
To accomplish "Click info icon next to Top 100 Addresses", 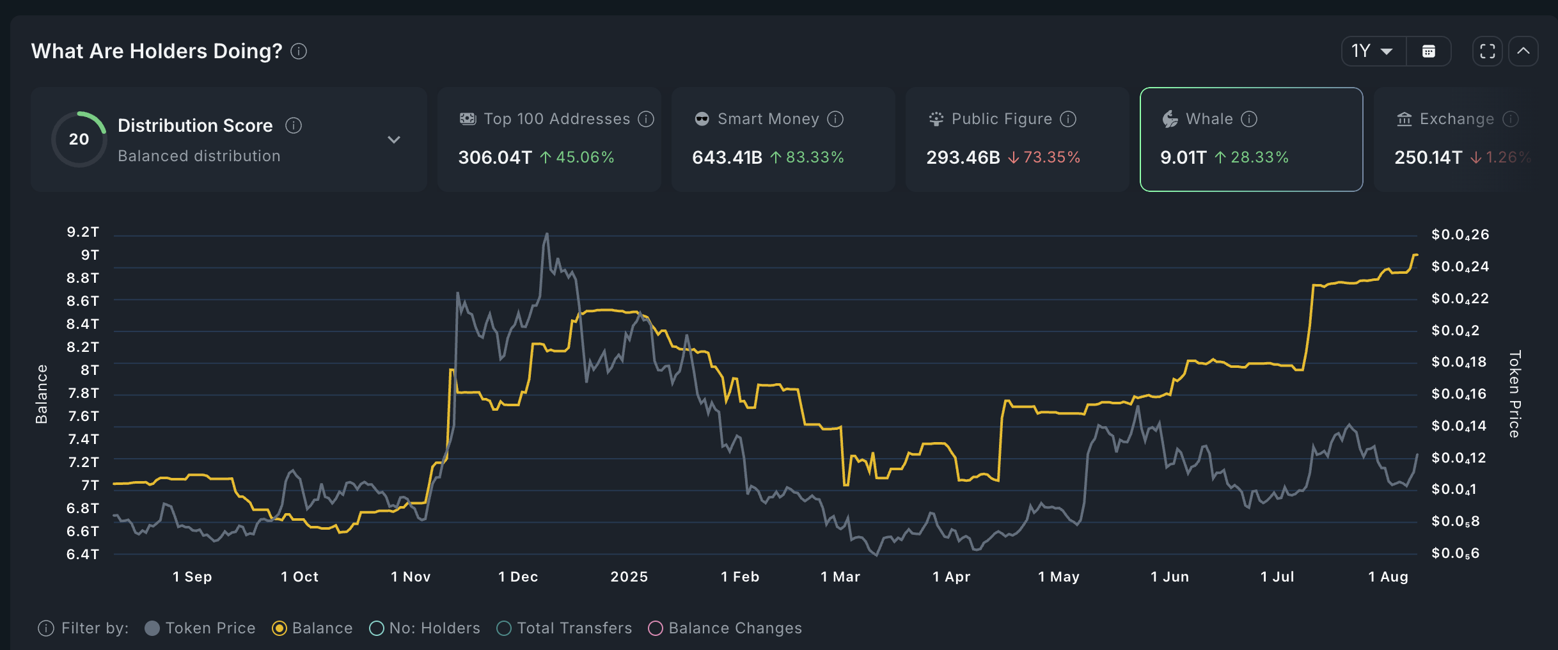I will point(646,119).
